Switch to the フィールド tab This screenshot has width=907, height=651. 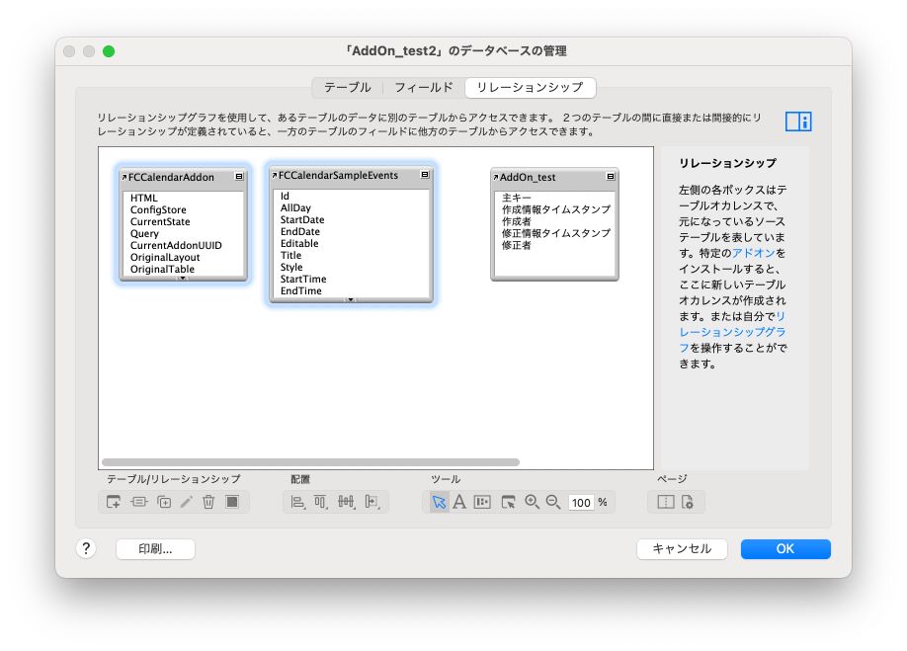click(424, 87)
